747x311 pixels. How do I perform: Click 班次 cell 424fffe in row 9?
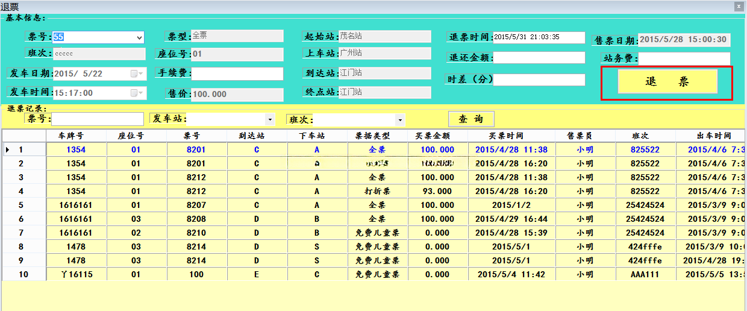(x=645, y=260)
